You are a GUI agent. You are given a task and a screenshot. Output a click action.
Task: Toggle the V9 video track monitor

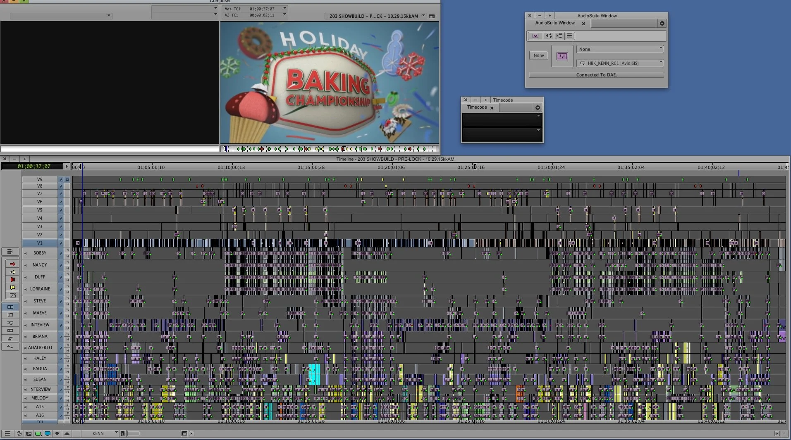(67, 180)
